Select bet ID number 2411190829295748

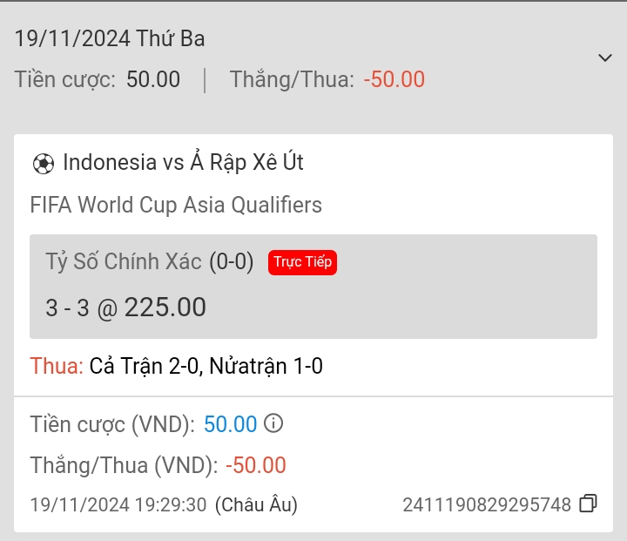pos(487,504)
